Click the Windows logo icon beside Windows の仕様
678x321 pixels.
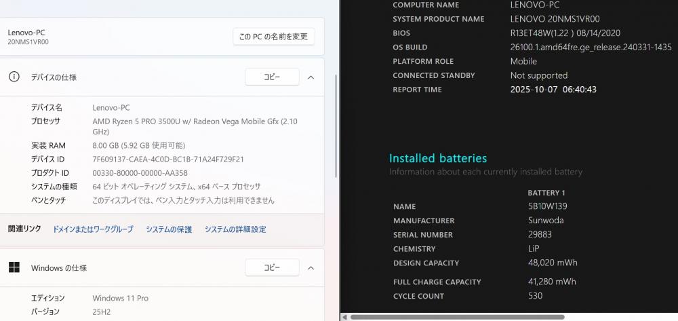[x=14, y=267]
